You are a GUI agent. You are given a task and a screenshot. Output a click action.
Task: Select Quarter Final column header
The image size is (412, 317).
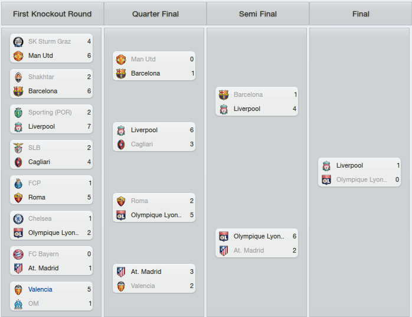[x=155, y=14]
